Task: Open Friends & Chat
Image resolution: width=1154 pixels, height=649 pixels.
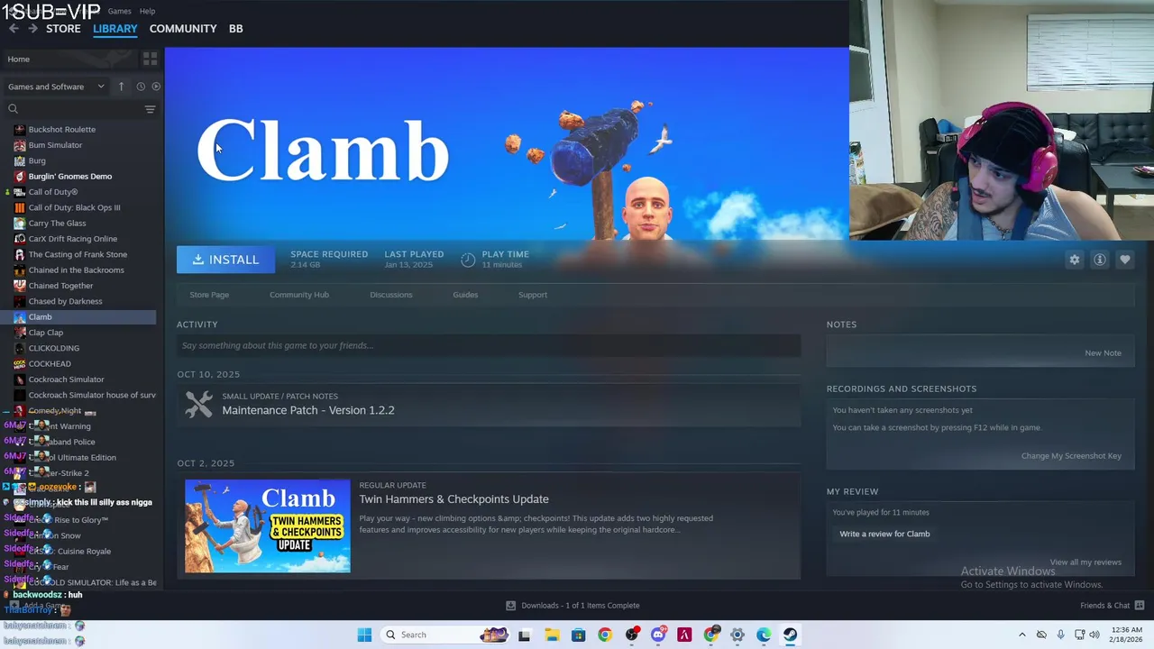Action: click(x=1112, y=606)
